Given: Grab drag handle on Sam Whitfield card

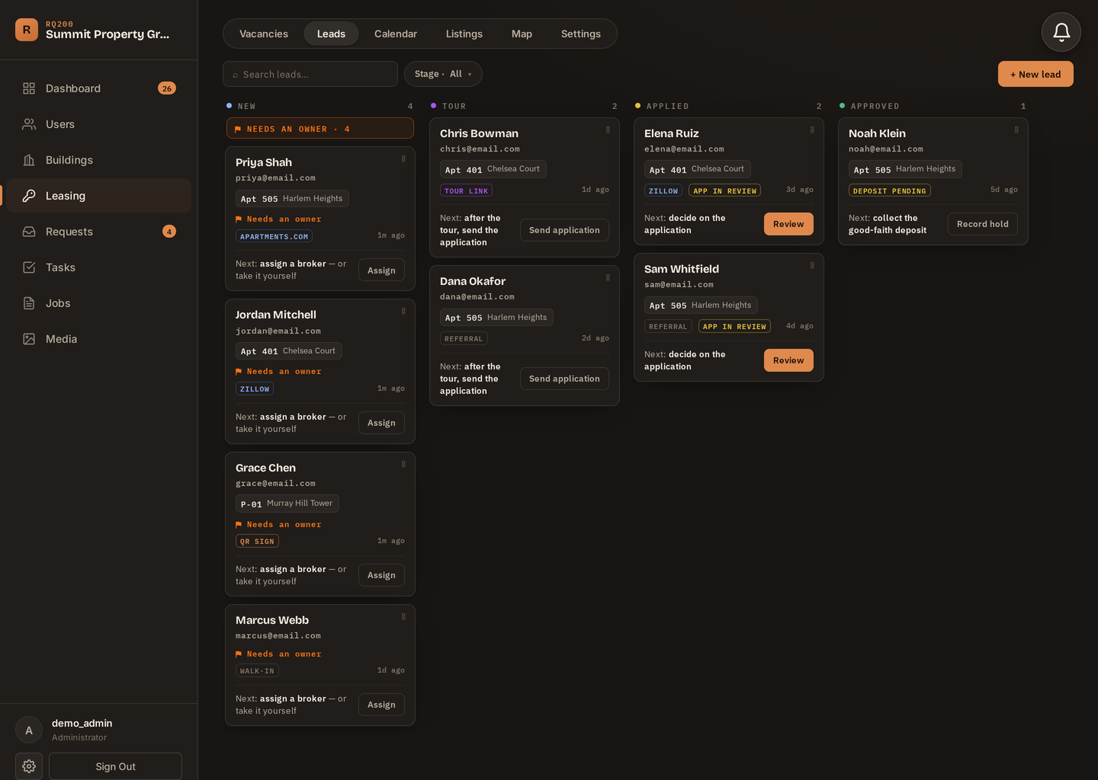Looking at the screenshot, I should coord(812,265).
